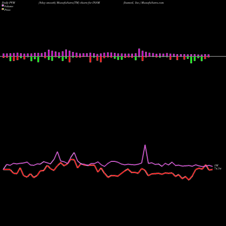Select the Volume legend label

click(x=9, y=6)
